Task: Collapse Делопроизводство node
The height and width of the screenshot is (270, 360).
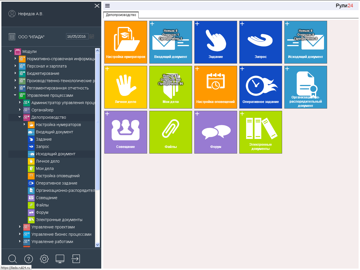Action: tap(20, 117)
